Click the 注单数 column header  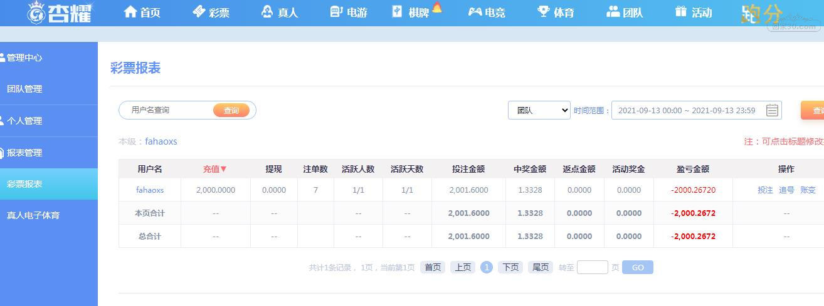pyautogui.click(x=315, y=169)
